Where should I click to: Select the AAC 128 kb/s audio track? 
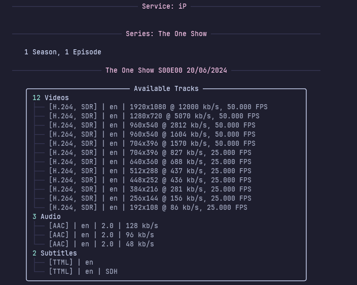pos(103,226)
